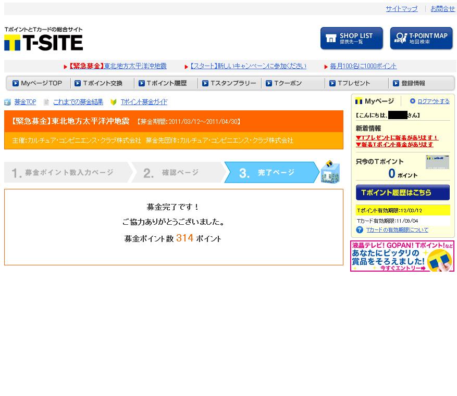
Task: Open the 募金TOP link
Action: point(26,102)
